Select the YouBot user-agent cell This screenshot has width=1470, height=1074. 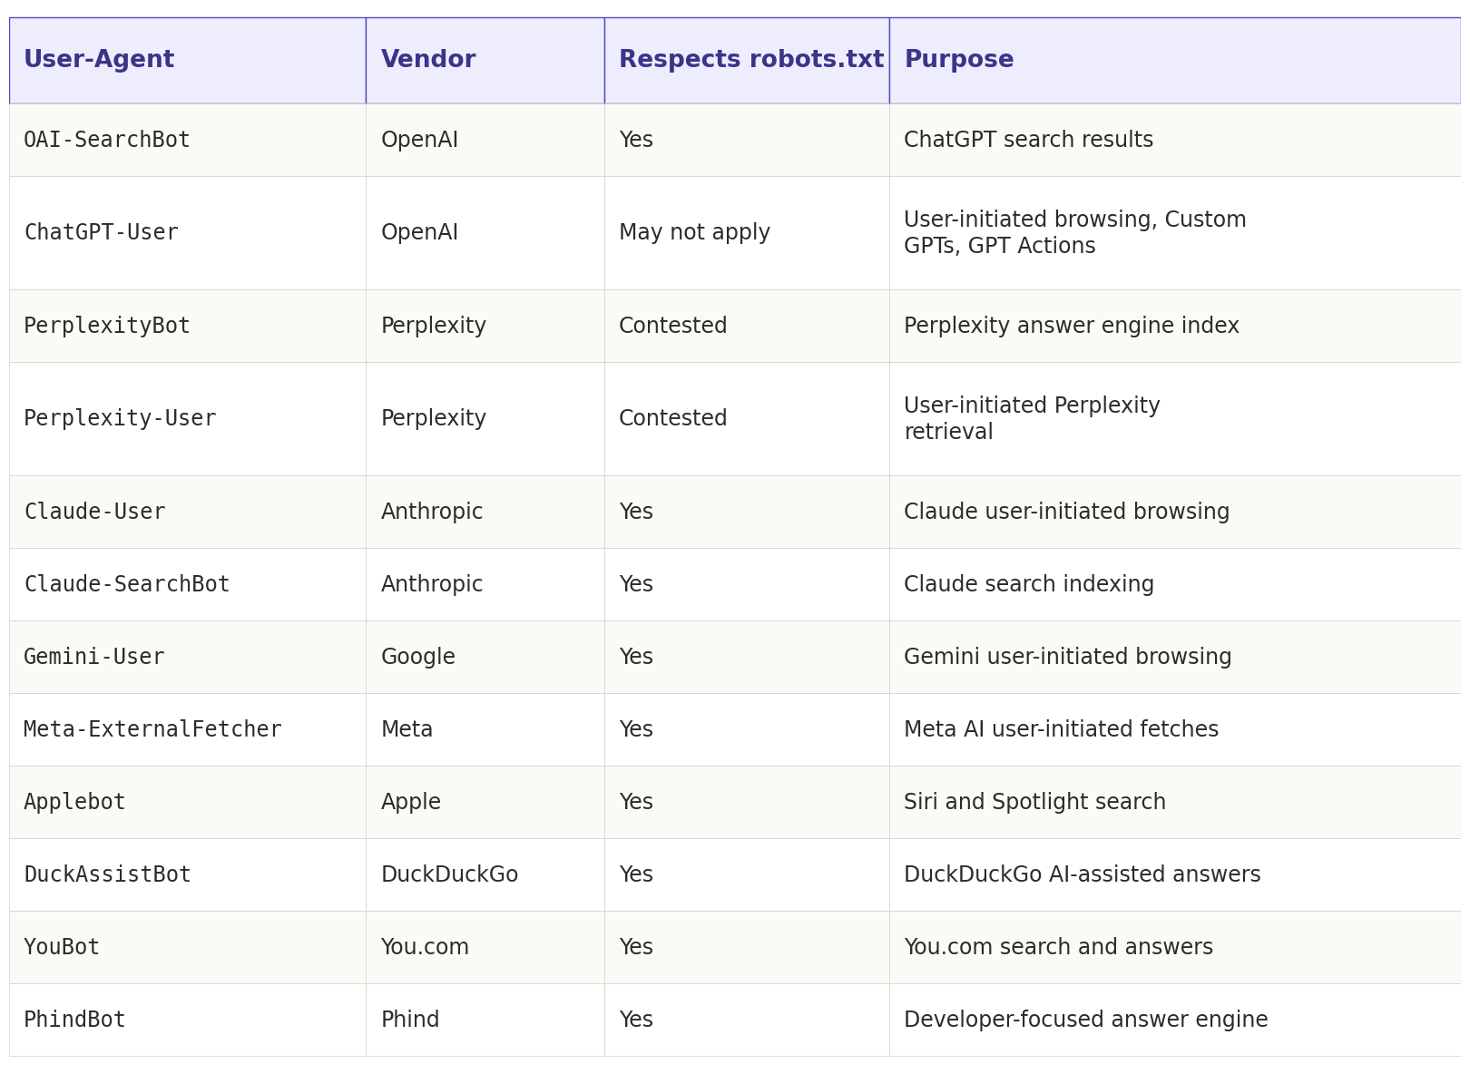187,947
